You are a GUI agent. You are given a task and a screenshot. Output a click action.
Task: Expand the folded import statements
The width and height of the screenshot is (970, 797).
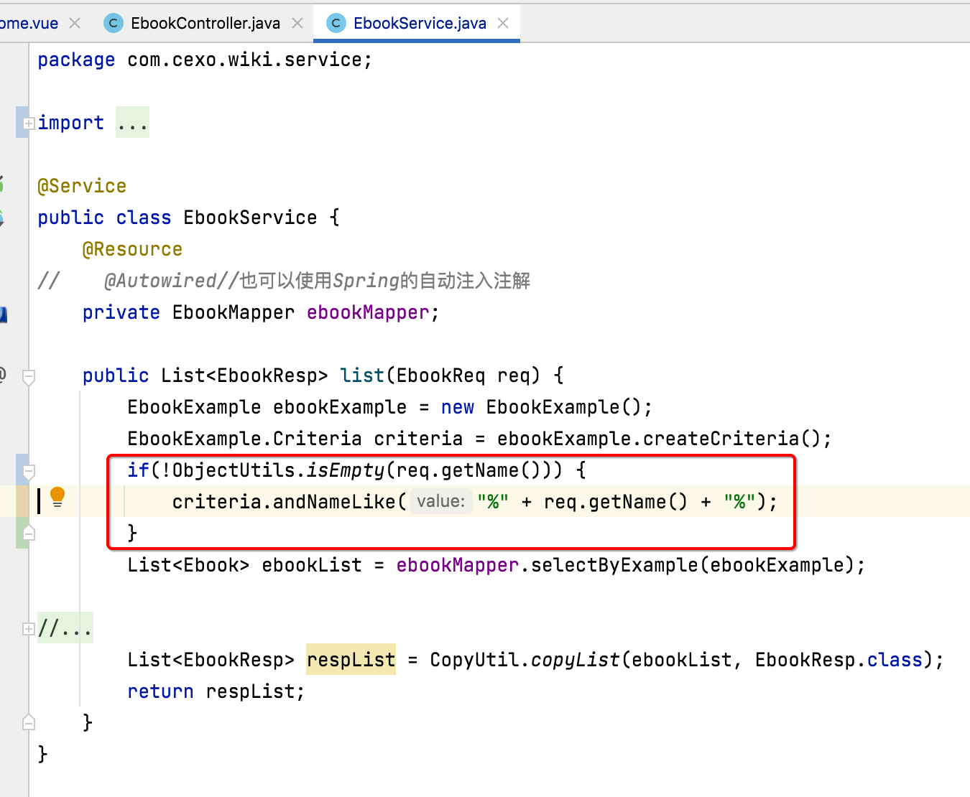pyautogui.click(x=29, y=123)
